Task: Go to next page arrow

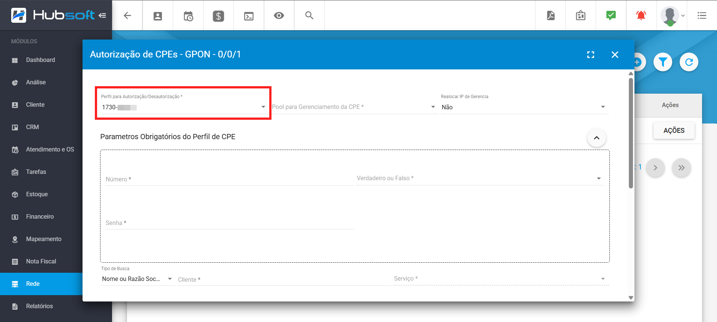Action: (655, 168)
